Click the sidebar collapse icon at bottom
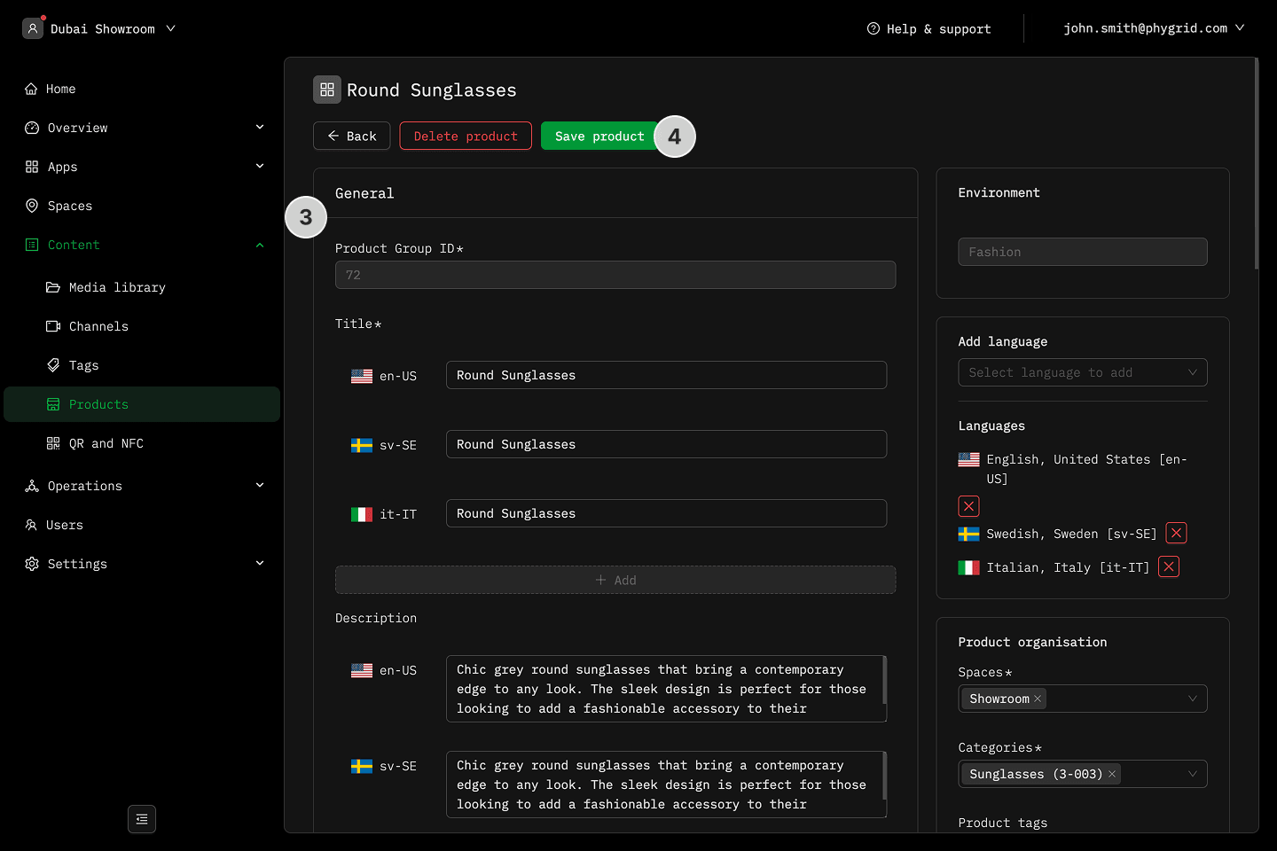The width and height of the screenshot is (1277, 851). [x=142, y=819]
